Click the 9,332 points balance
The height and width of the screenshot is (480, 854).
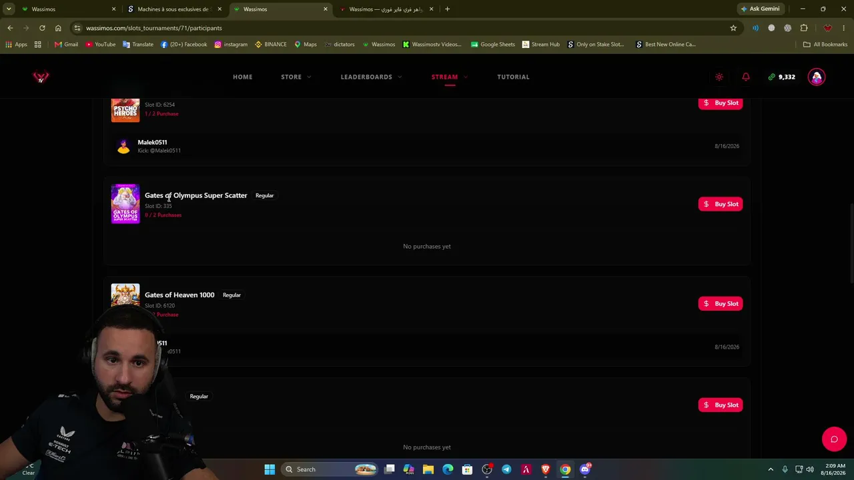click(x=782, y=77)
